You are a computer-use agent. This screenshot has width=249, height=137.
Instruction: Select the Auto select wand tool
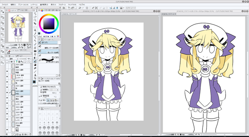[35, 30]
